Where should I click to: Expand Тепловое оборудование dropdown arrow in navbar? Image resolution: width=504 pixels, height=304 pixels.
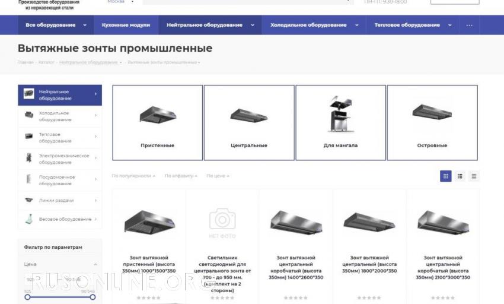coord(449,25)
